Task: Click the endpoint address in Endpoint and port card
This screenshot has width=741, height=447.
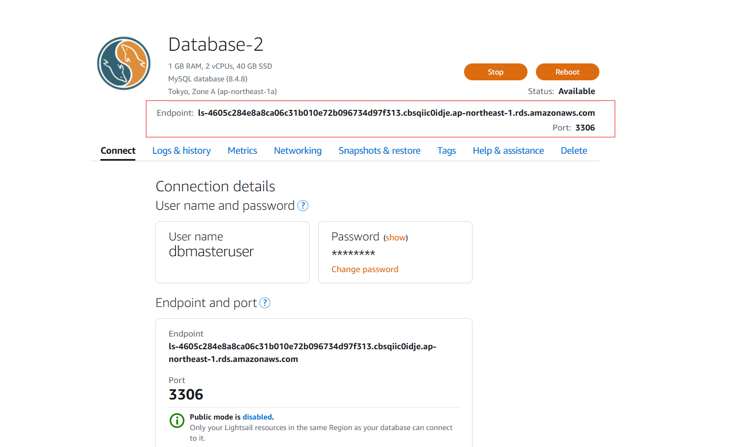Action: coord(302,352)
